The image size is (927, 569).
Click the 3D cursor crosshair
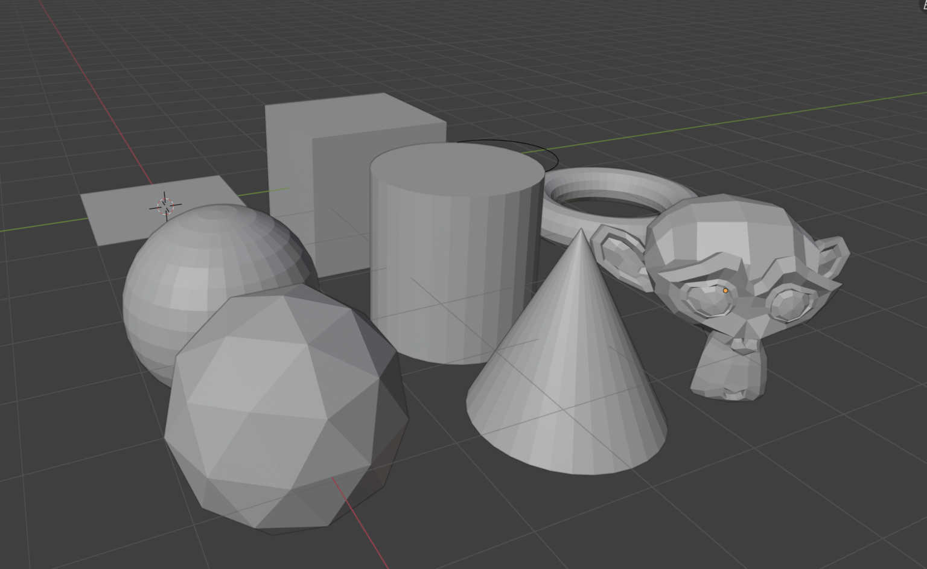(164, 205)
